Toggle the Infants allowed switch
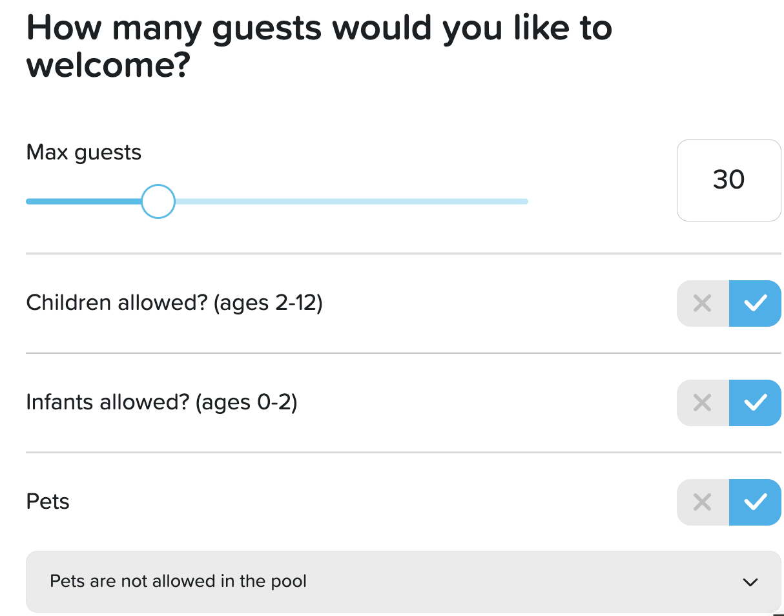Viewport: 784px width, 616px height. (728, 403)
